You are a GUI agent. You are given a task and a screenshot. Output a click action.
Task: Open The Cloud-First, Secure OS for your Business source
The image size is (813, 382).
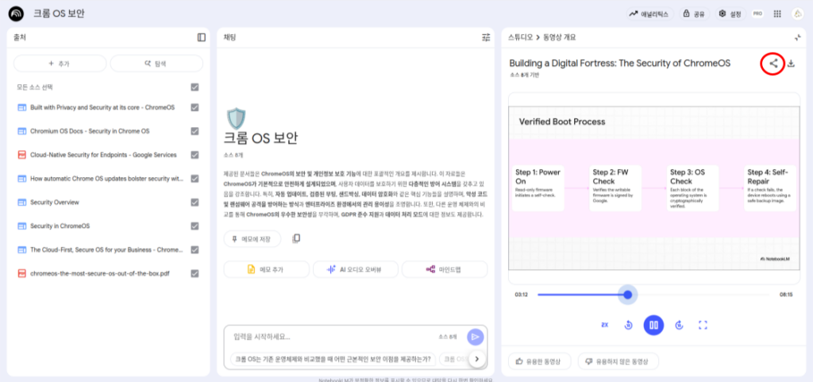(x=106, y=249)
